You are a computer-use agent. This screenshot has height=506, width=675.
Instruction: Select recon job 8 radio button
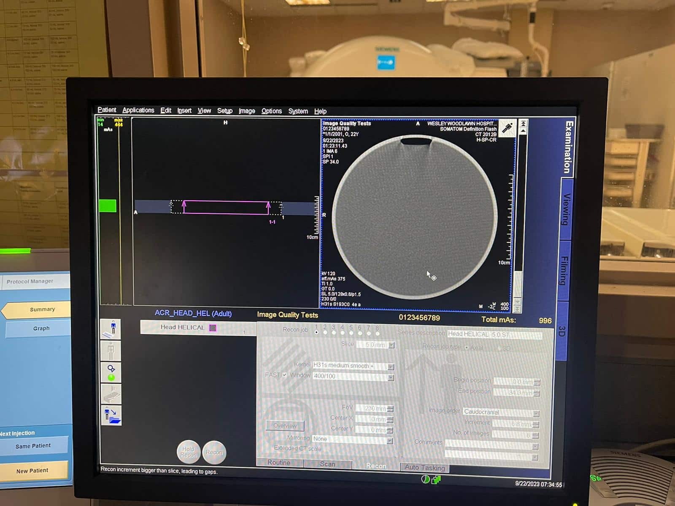pos(378,334)
